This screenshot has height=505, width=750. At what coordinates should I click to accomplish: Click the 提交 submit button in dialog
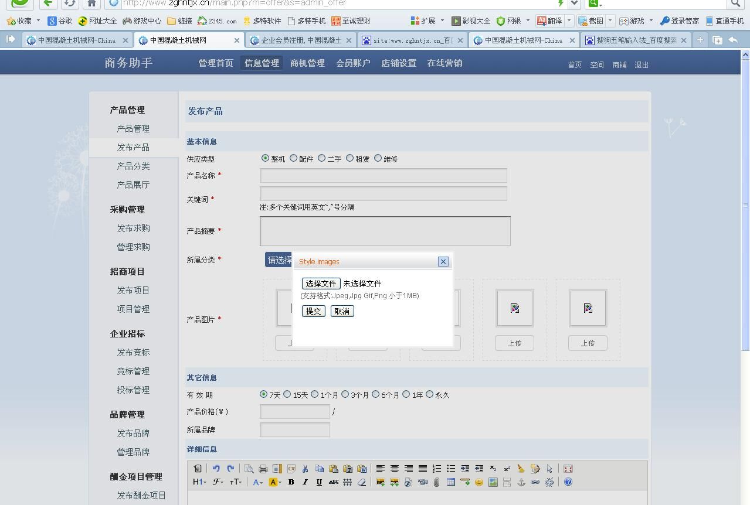tap(313, 311)
